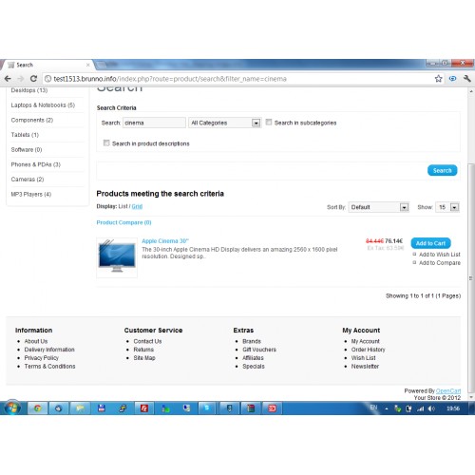Viewport: 475px width, 475px height.
Task: Bookmark page with the star icon
Action: coord(438,79)
